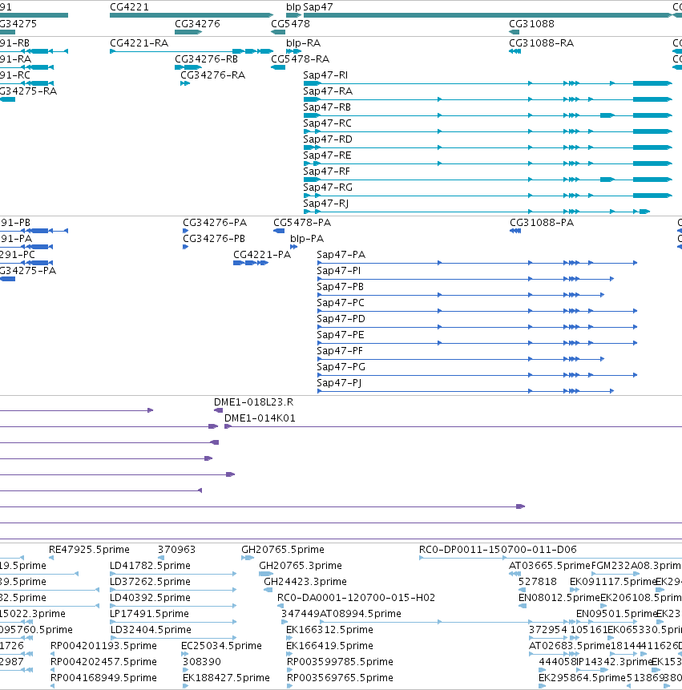682x690 pixels.
Task: Select the Sap47-PD protein label
Action: pyautogui.click(x=341, y=319)
